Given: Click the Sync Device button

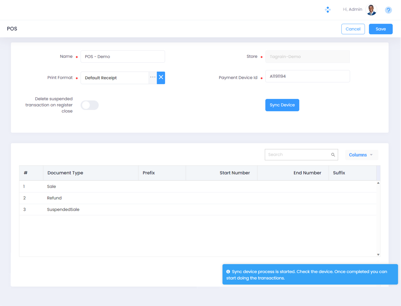Looking at the screenshot, I should point(282,105).
